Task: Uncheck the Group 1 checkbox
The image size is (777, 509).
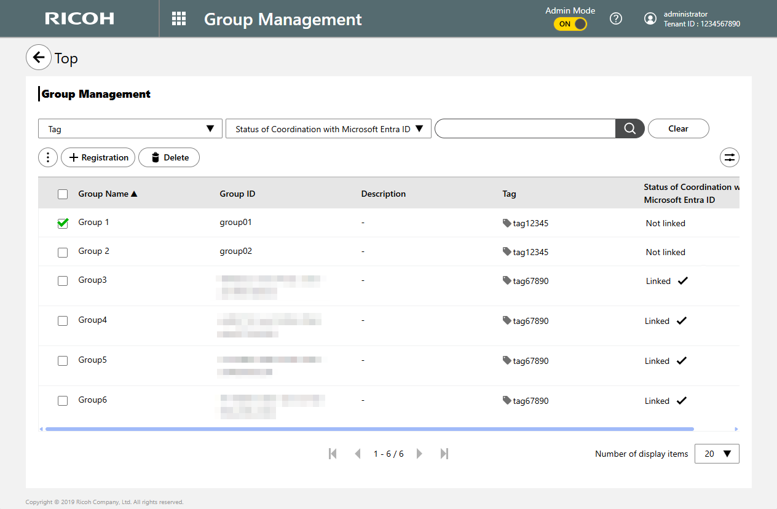Action: click(x=63, y=223)
